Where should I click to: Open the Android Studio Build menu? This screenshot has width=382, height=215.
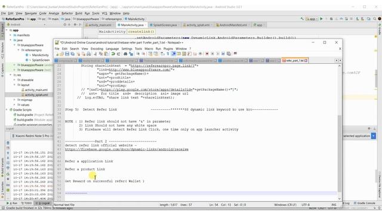78,13
